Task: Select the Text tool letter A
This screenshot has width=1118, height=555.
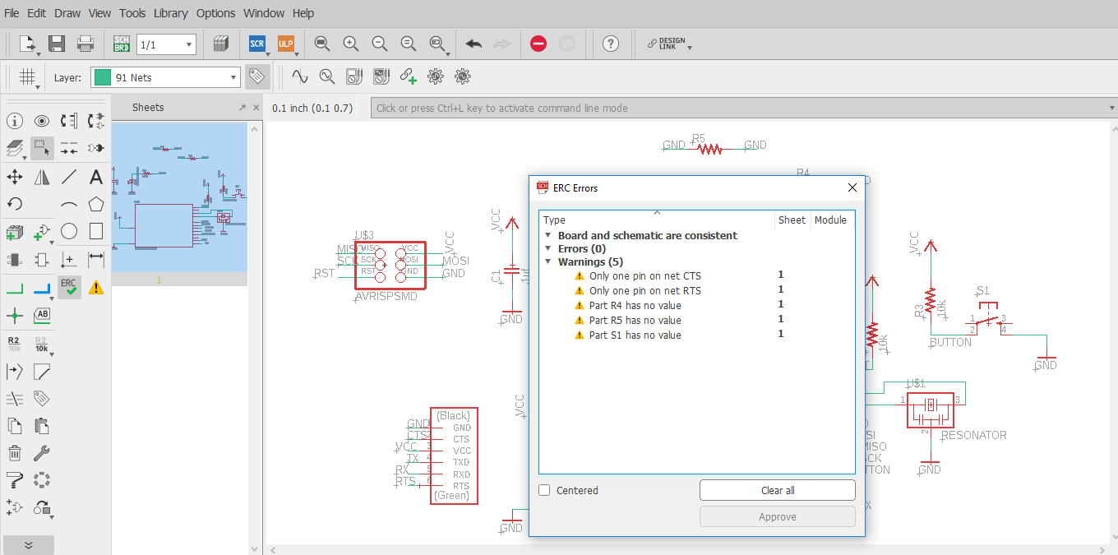Action: (96, 177)
